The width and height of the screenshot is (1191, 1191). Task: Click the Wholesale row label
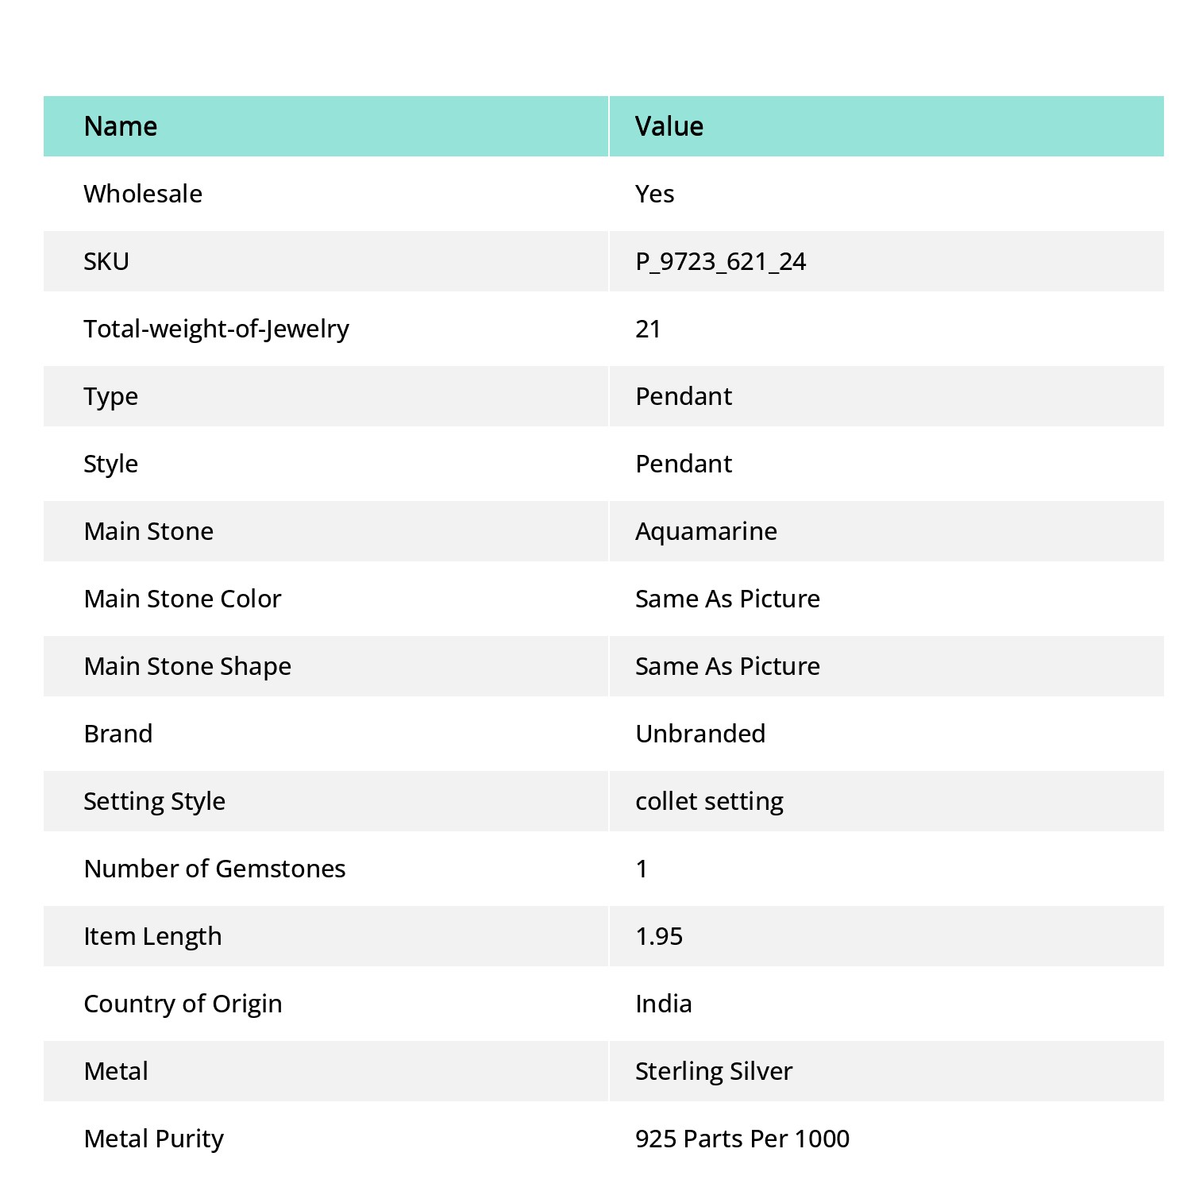point(143,194)
